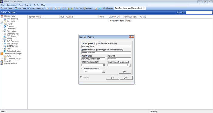Click the Host Address field in dialog
This screenshot has width=213, height=113.
click(106, 53)
